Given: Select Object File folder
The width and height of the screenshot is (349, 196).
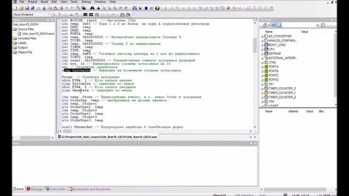Looking at the screenshot, I should [x=25, y=52].
